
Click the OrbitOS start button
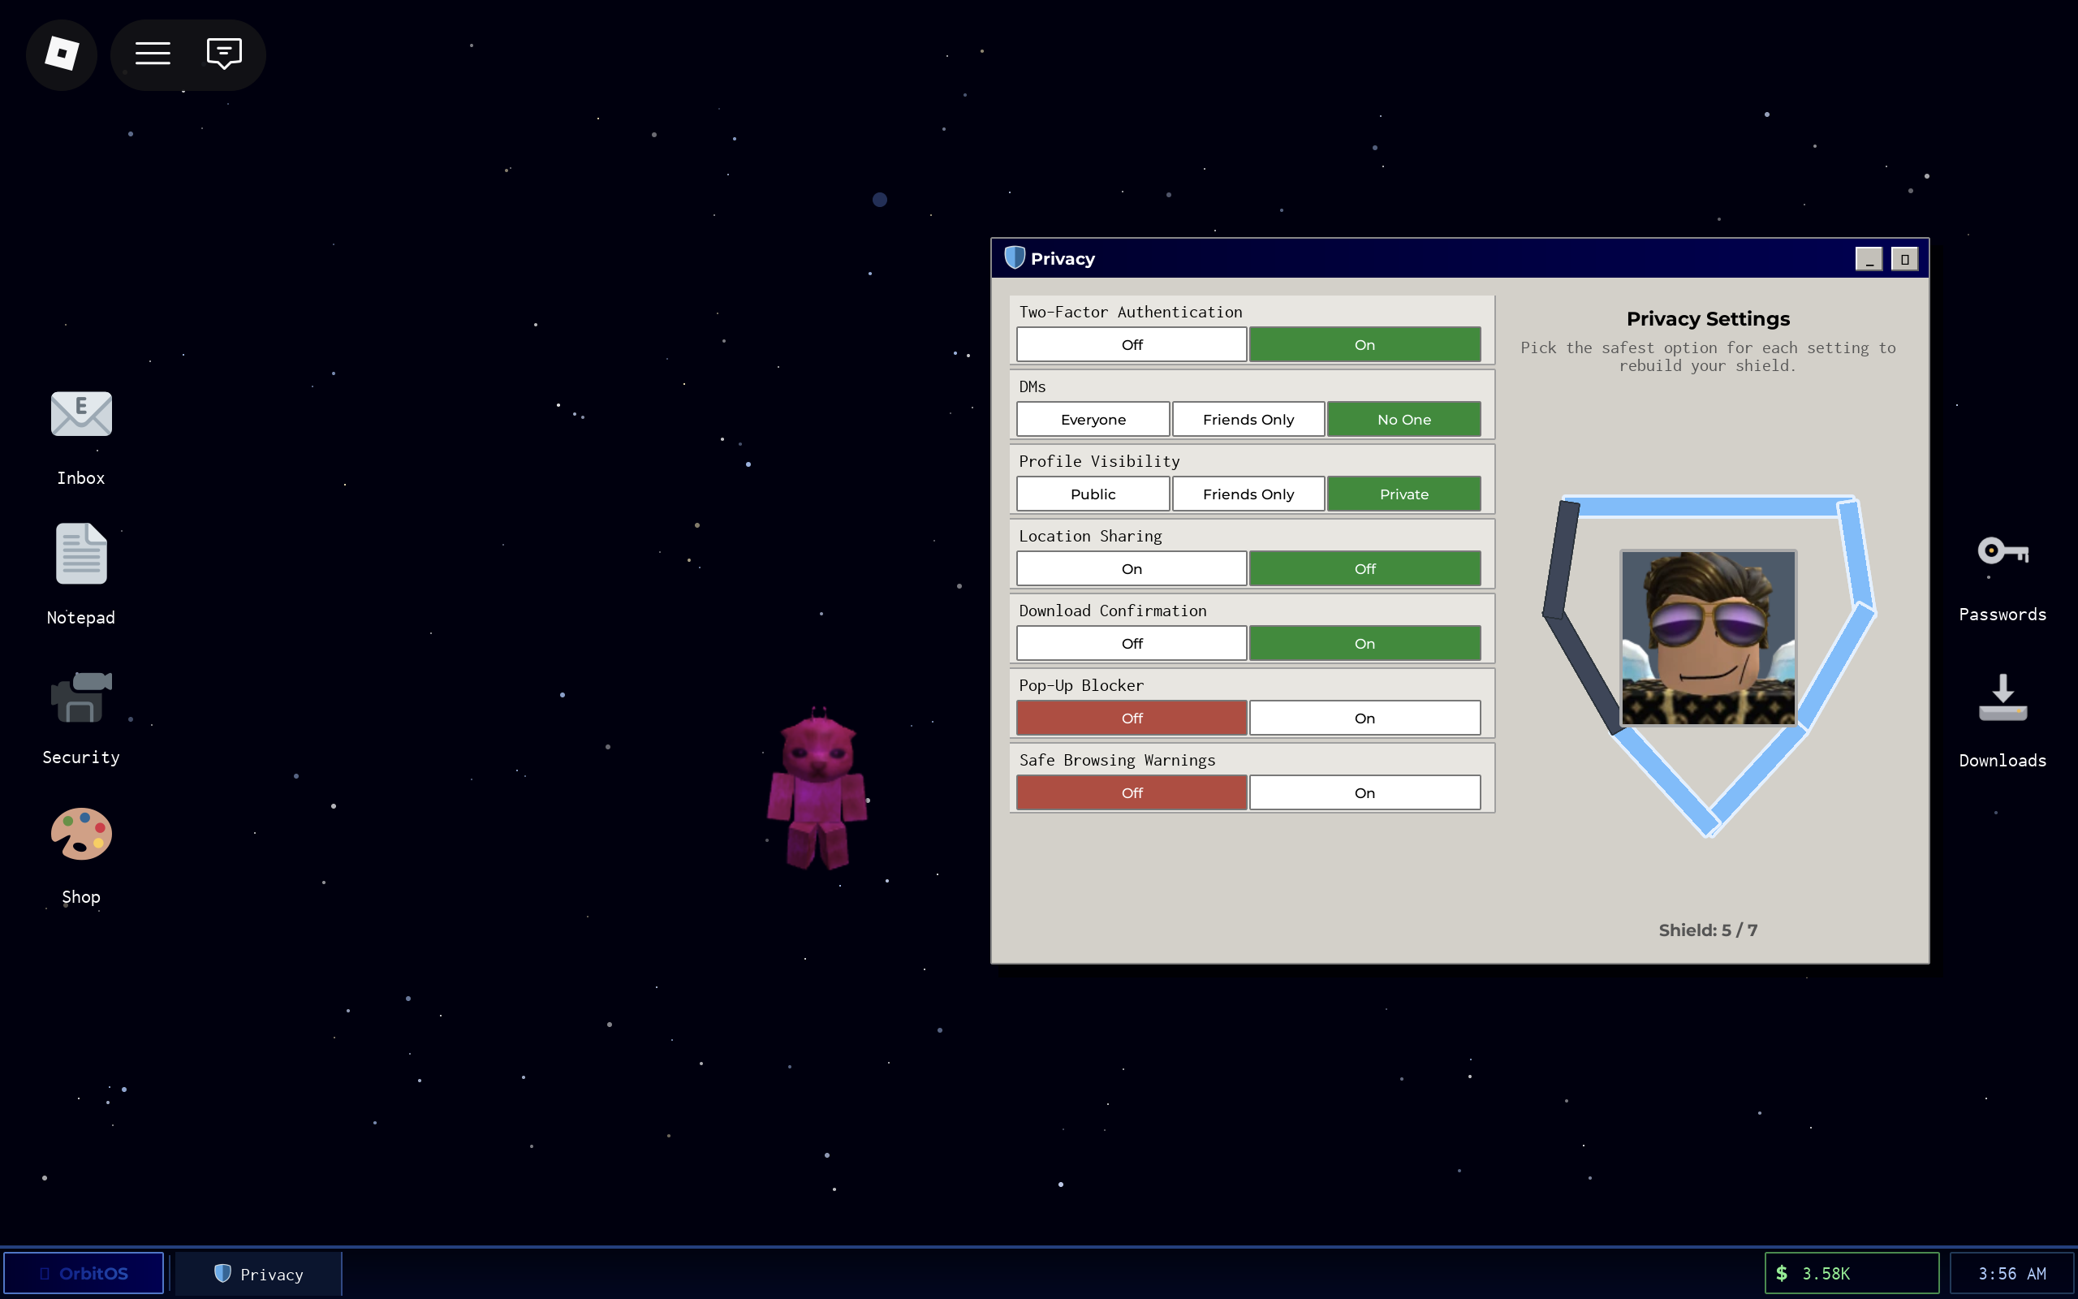coord(84,1273)
